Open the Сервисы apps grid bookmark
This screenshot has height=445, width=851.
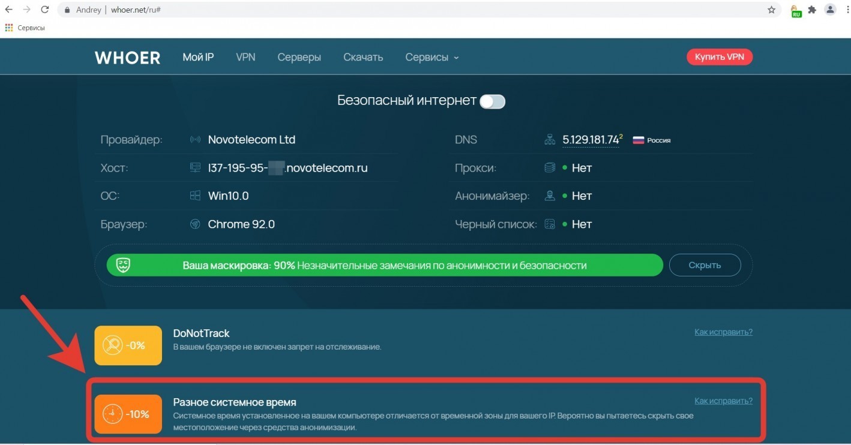[x=25, y=28]
